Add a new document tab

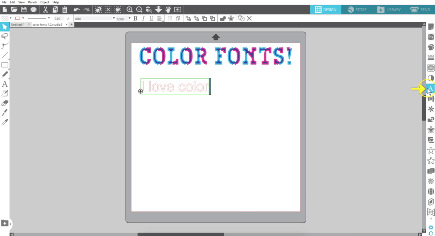(71, 25)
